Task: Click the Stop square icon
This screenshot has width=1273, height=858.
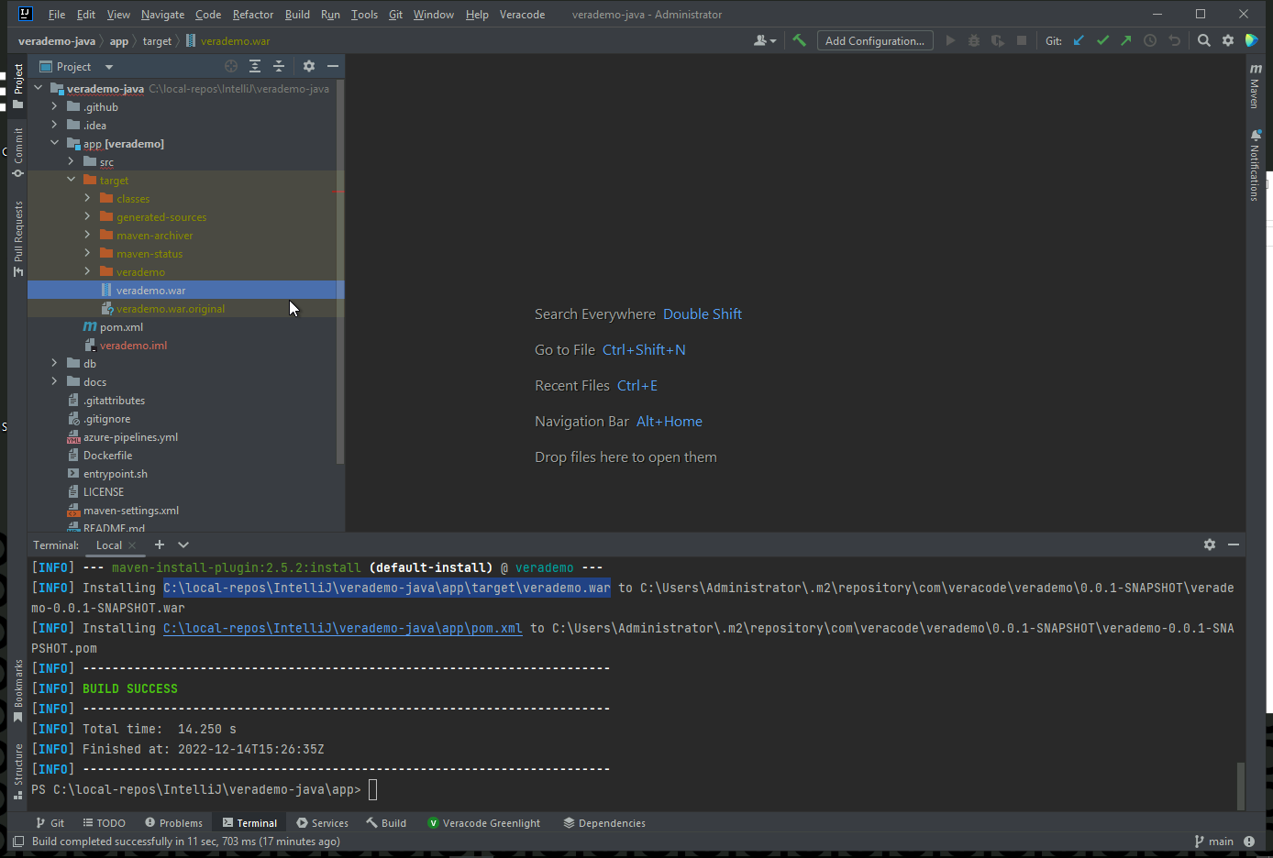Action: (1022, 40)
